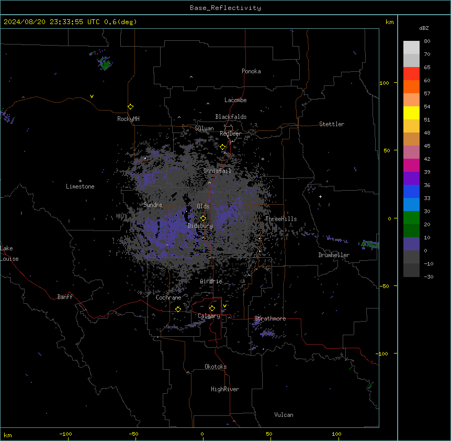
Task: Click the white plus marker north of Drumheller
Action: [320, 196]
